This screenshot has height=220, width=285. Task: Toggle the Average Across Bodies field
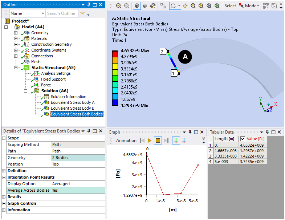(x=78, y=190)
